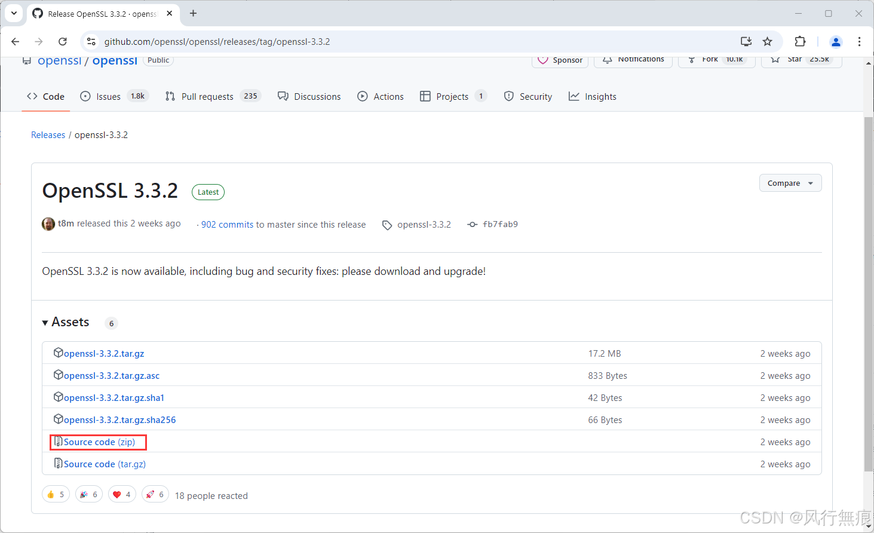Collapse the Assets section triangle
Image resolution: width=874 pixels, height=533 pixels.
45,323
